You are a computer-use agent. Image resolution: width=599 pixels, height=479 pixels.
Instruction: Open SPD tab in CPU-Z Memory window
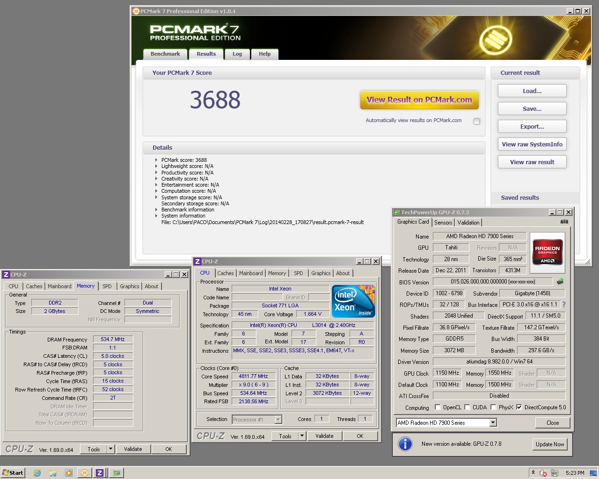107,286
